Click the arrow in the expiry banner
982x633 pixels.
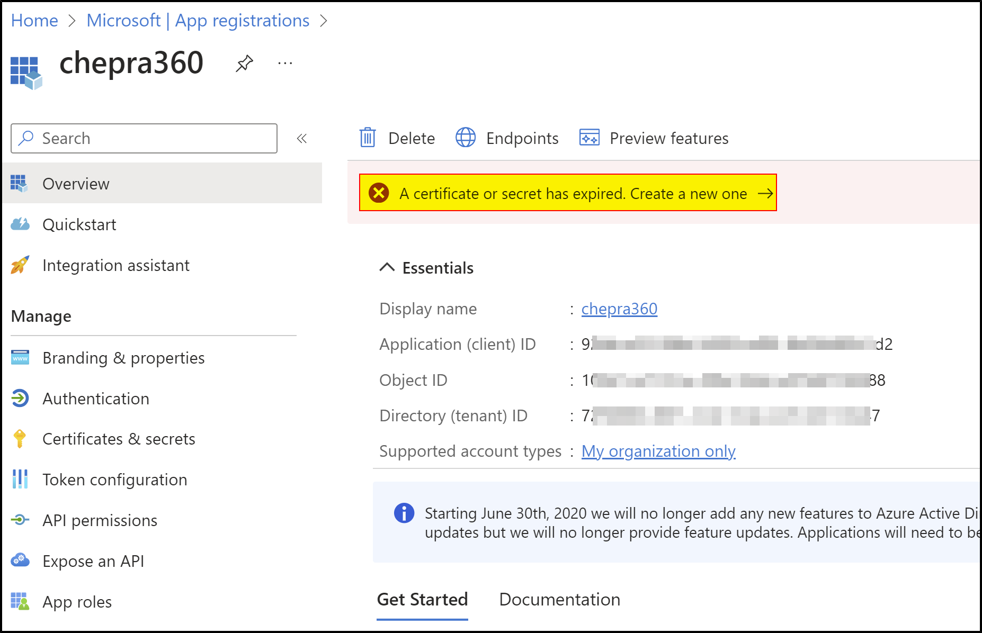[765, 194]
